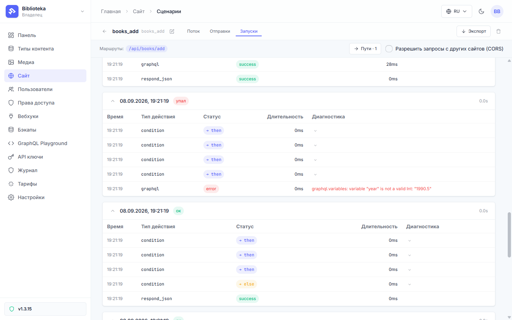This screenshot has height=320, width=512.
Task: Expand diagnostics of second condition in failed run
Action: (315, 145)
